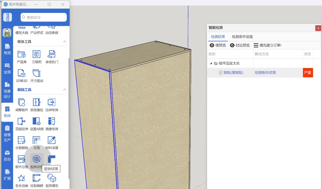Click the 检测板件纹理 solution link
This screenshot has width=322, height=189.
click(265, 73)
